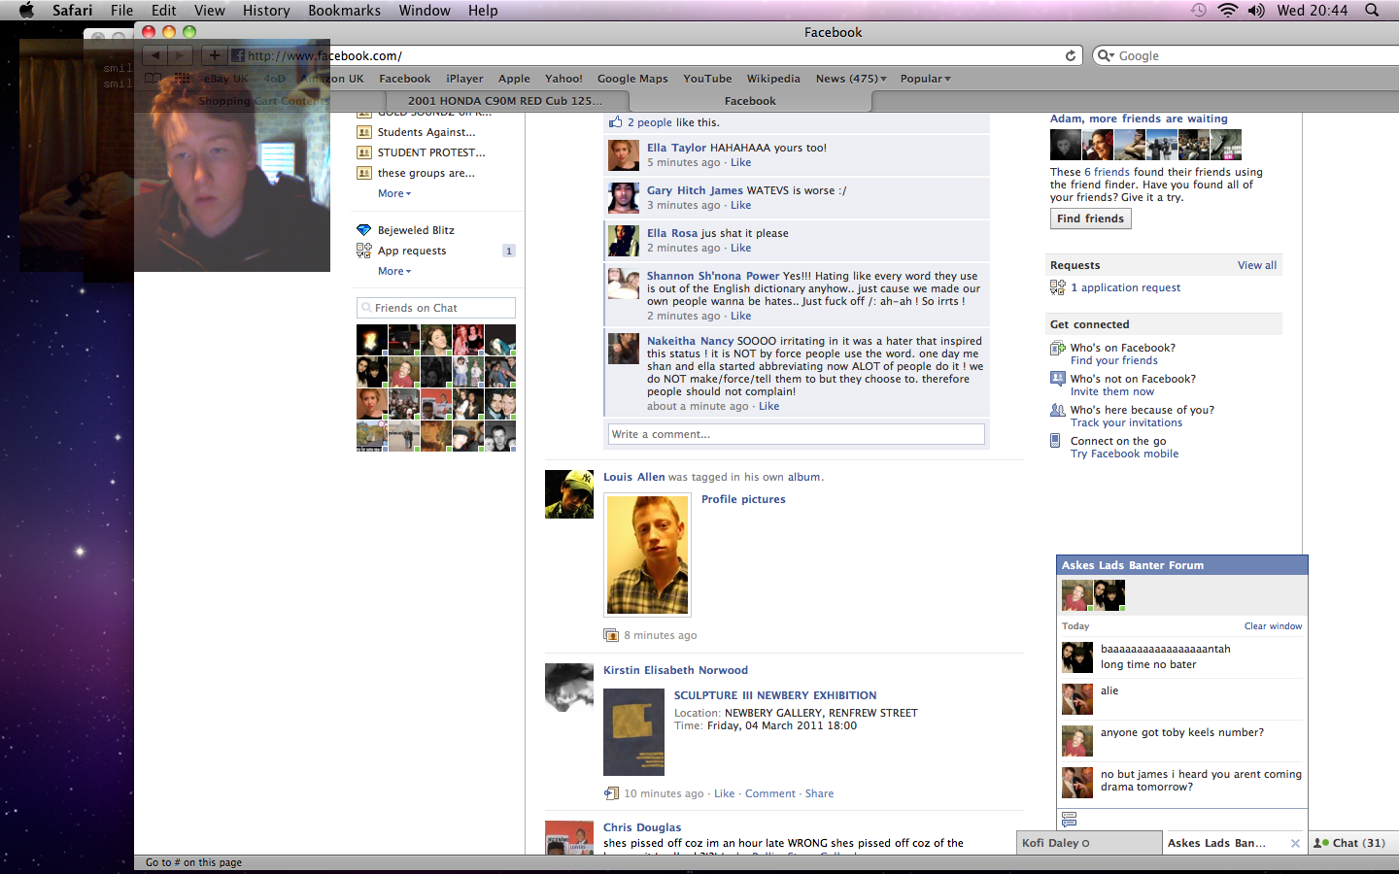Open News (475) bookmark dropdown
The height and width of the screenshot is (874, 1399).
click(851, 79)
